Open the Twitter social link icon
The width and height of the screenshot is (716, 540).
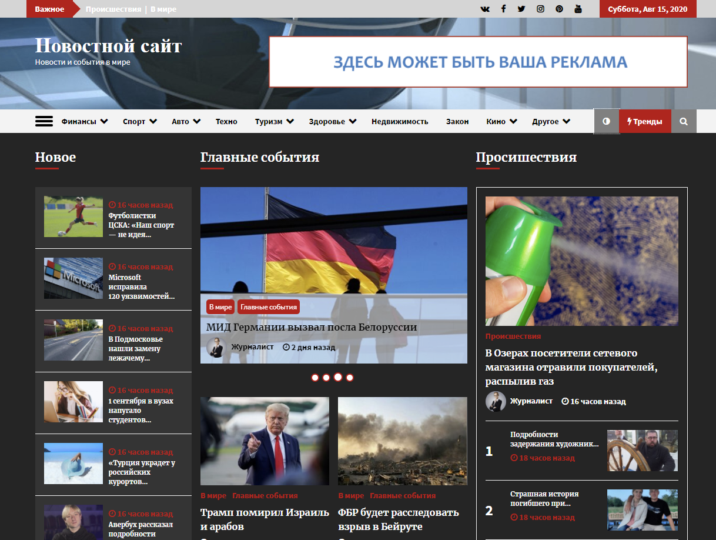pyautogui.click(x=521, y=9)
